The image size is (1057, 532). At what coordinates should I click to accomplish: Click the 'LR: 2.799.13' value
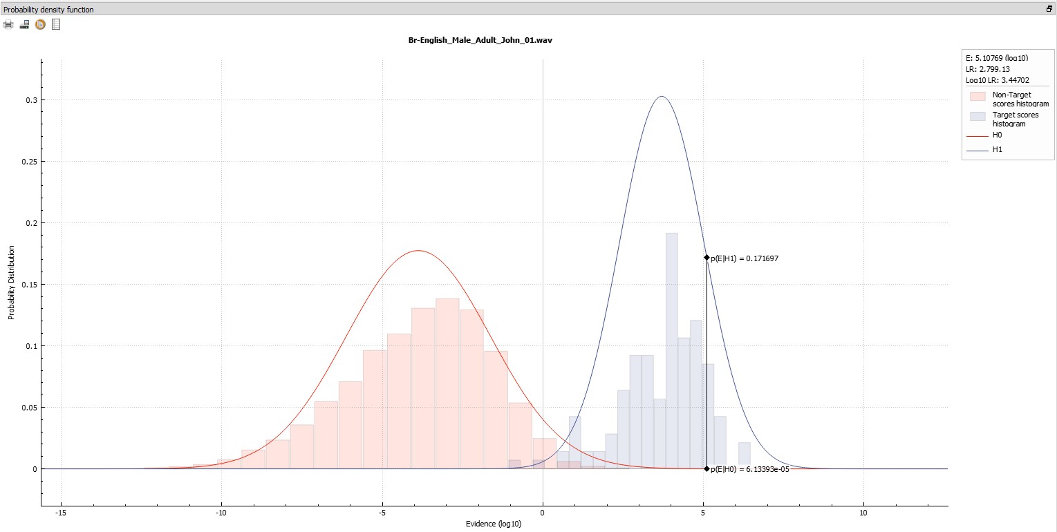tap(989, 69)
